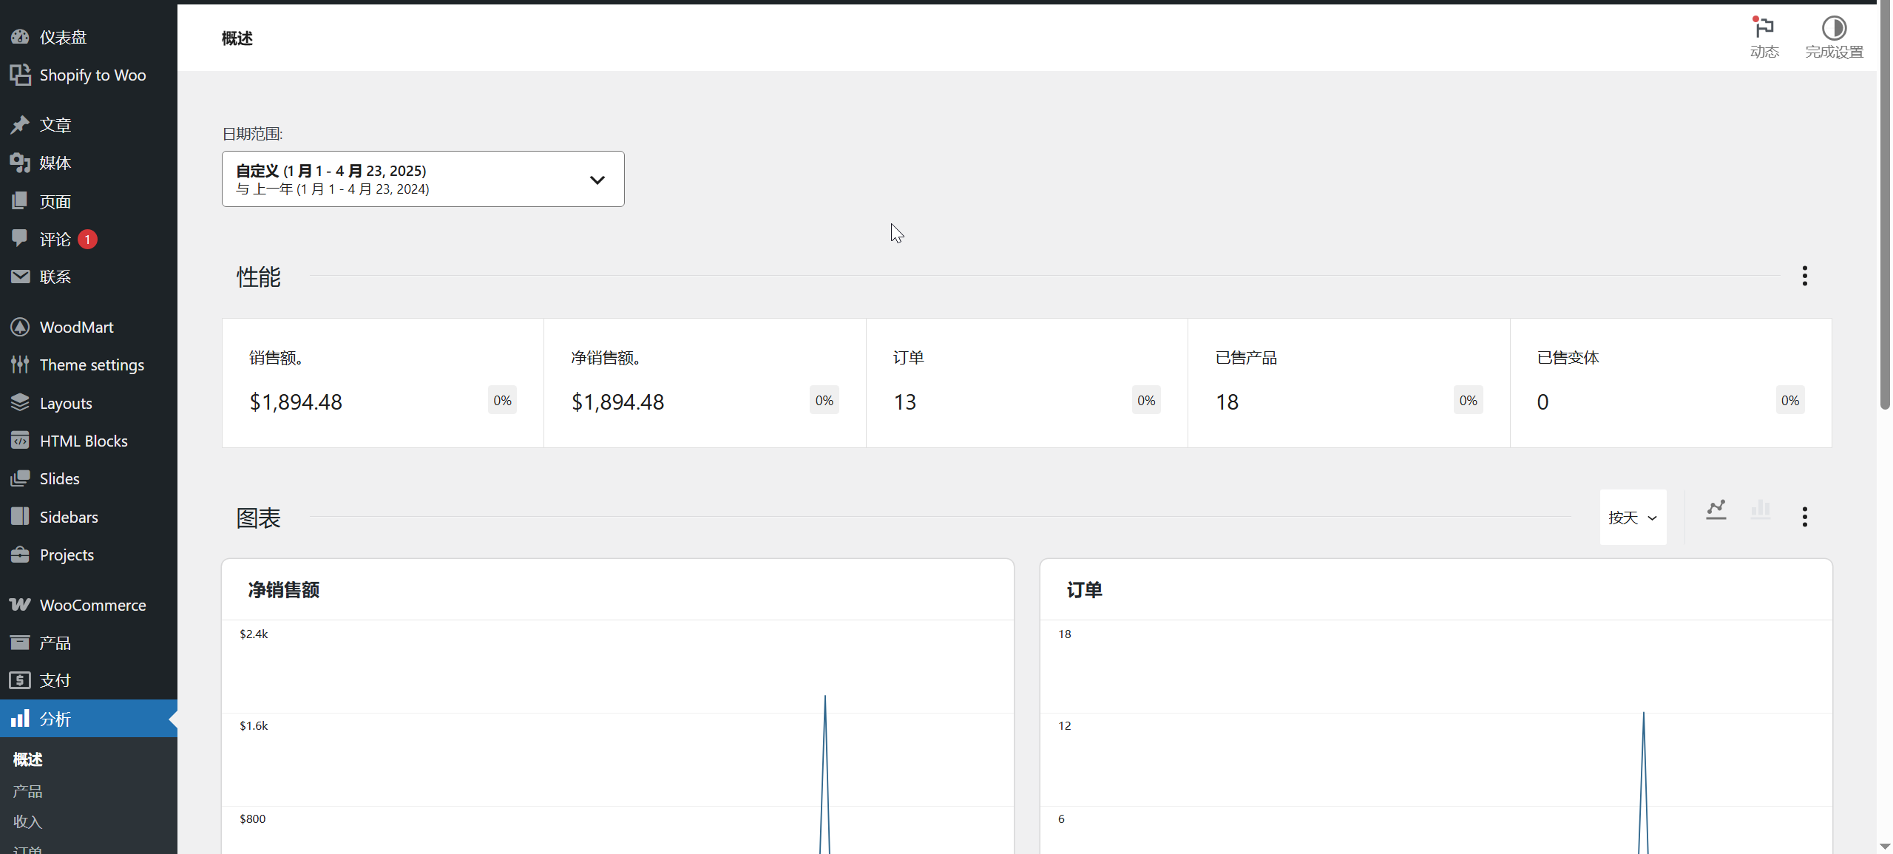Click the Slides icon in sidebar
This screenshot has width=1893, height=854.
pyautogui.click(x=20, y=478)
